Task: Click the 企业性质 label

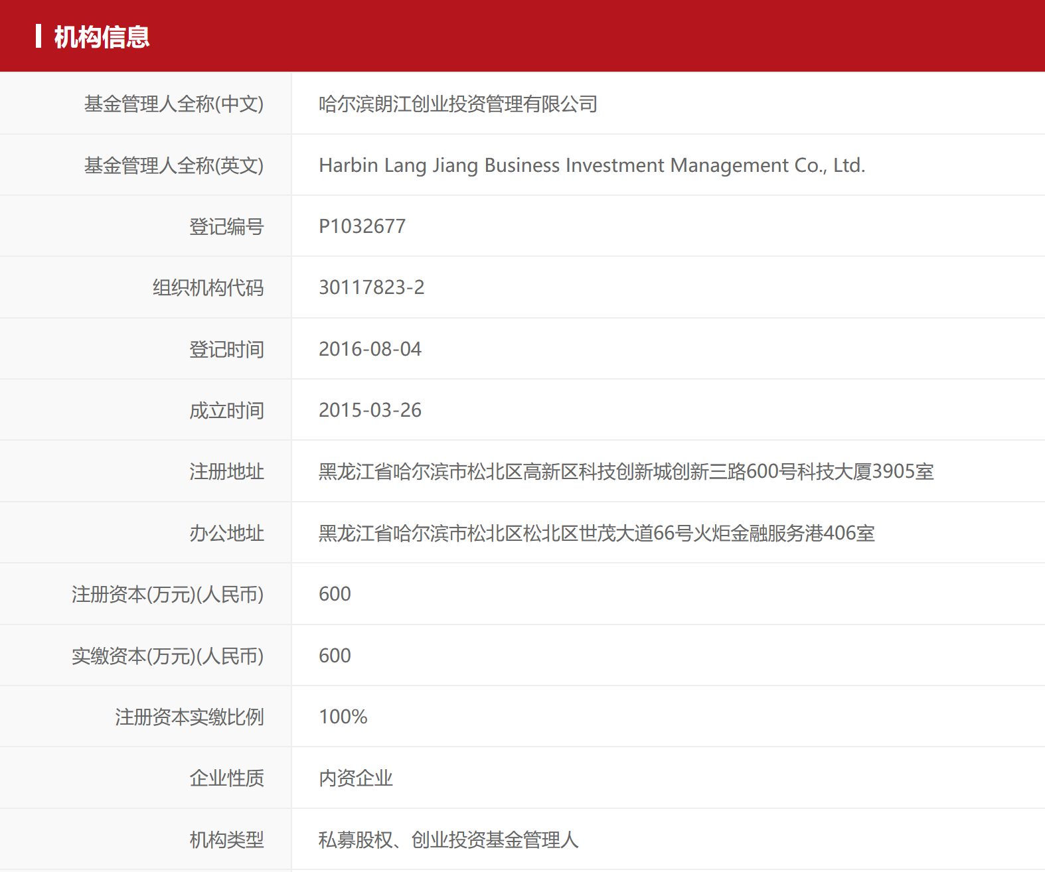Action: pyautogui.click(x=227, y=778)
